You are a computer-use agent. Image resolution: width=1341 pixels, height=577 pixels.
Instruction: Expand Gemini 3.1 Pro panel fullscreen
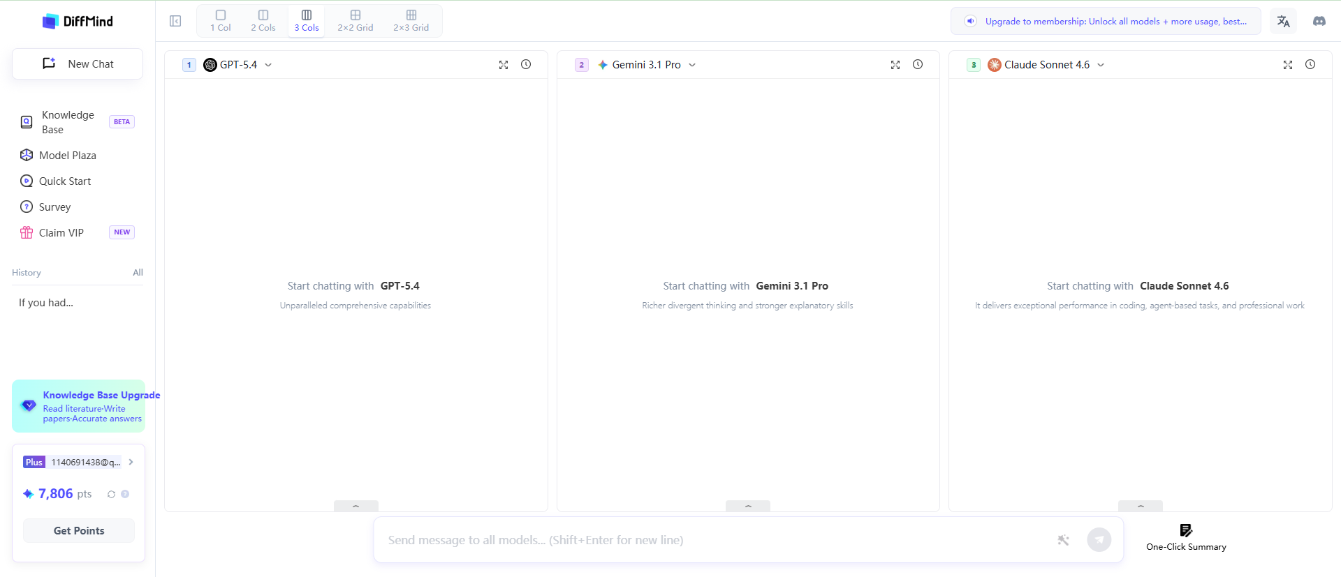(x=895, y=65)
